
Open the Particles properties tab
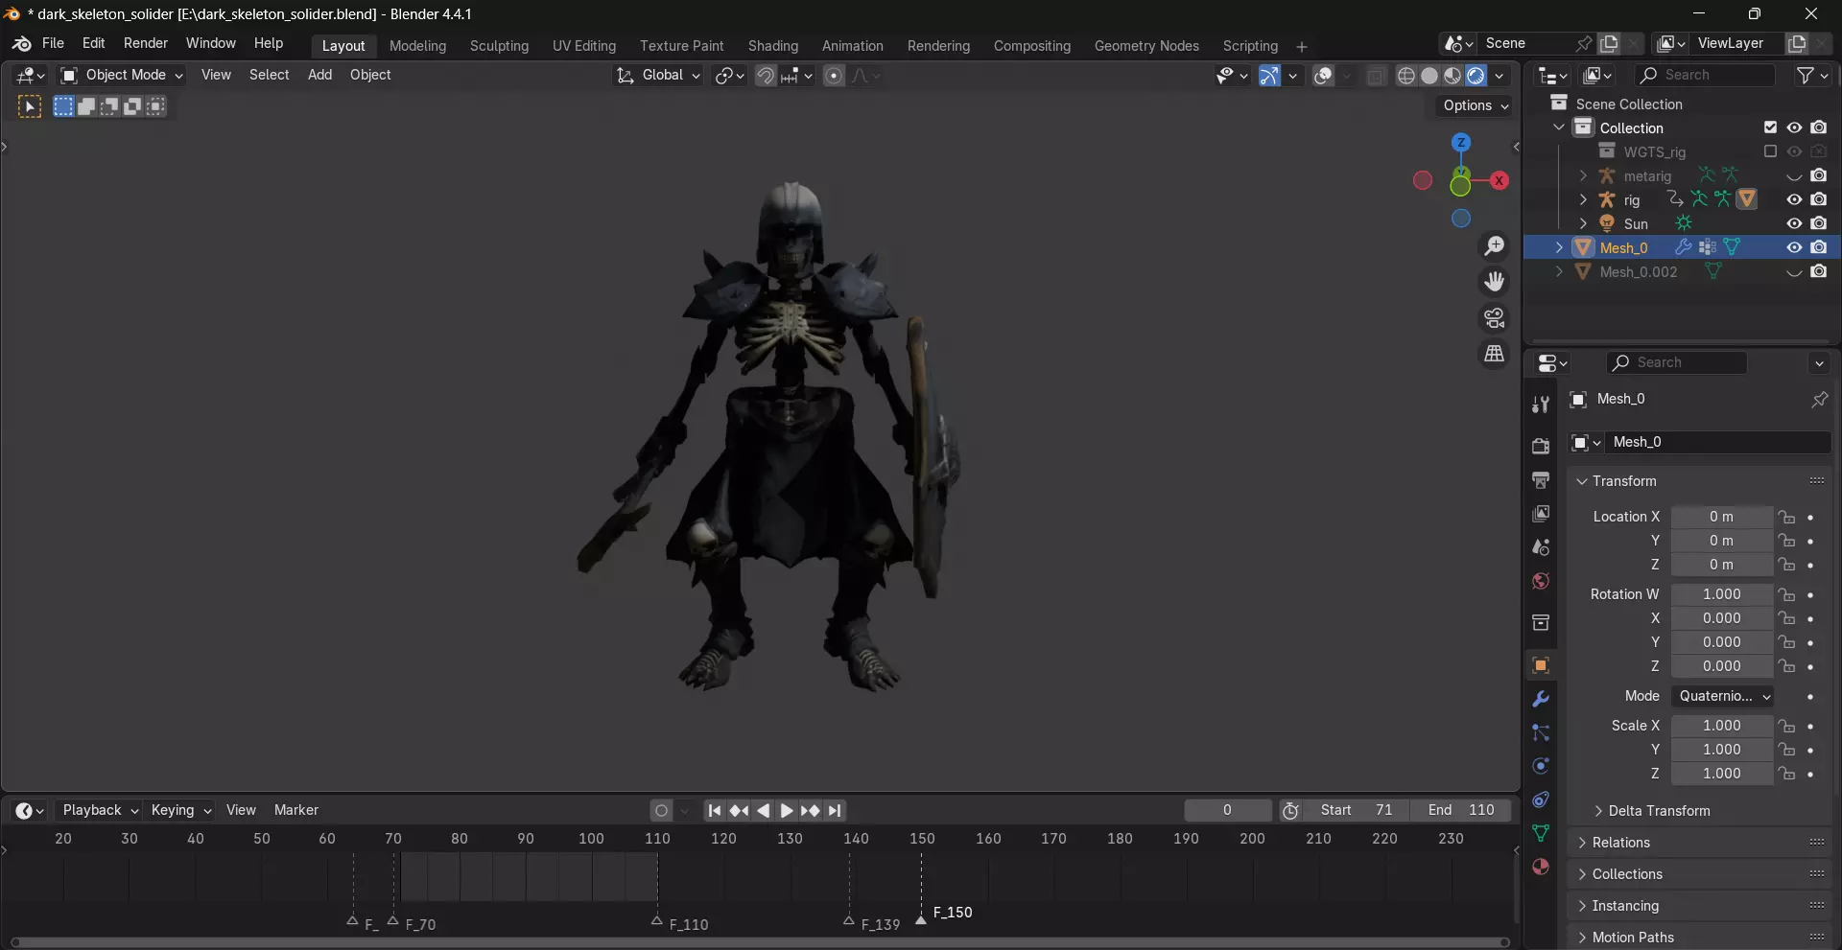(1541, 732)
